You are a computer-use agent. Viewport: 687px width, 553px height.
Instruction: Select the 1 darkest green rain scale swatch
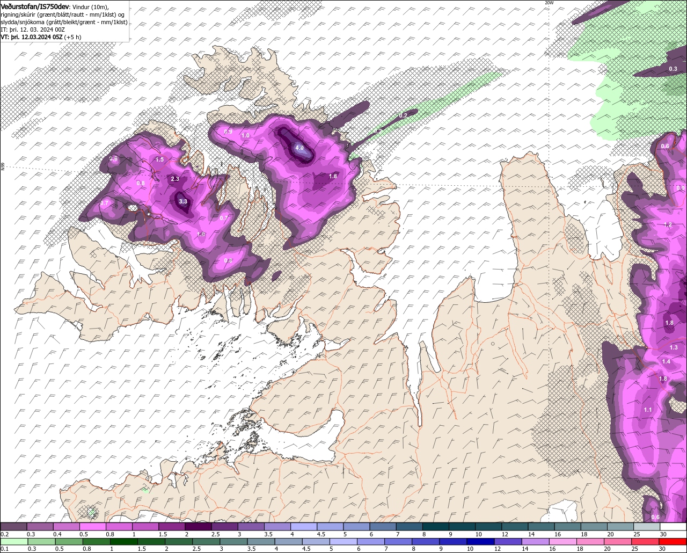click(124, 541)
